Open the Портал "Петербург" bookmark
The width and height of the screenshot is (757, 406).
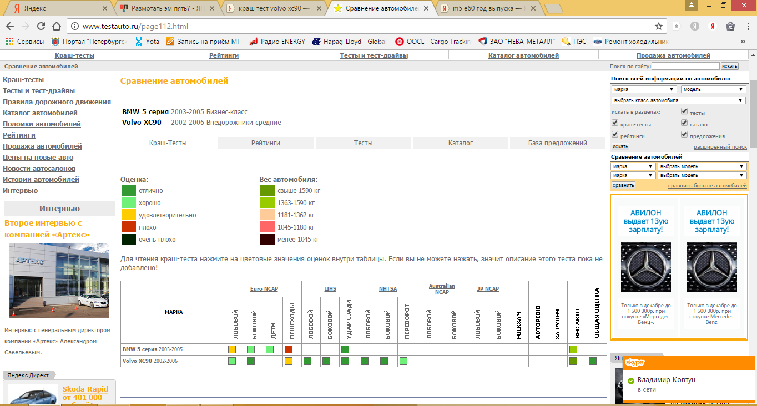pos(89,41)
